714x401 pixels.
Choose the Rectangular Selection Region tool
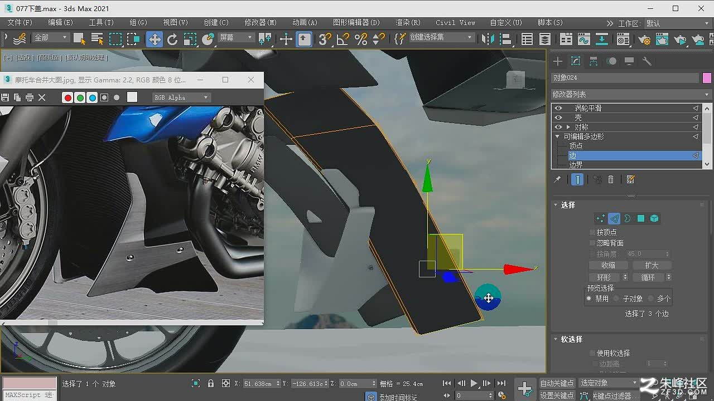coord(115,38)
